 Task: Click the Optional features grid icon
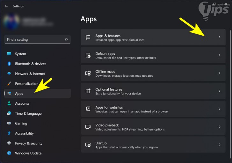pyautogui.click(x=88, y=91)
